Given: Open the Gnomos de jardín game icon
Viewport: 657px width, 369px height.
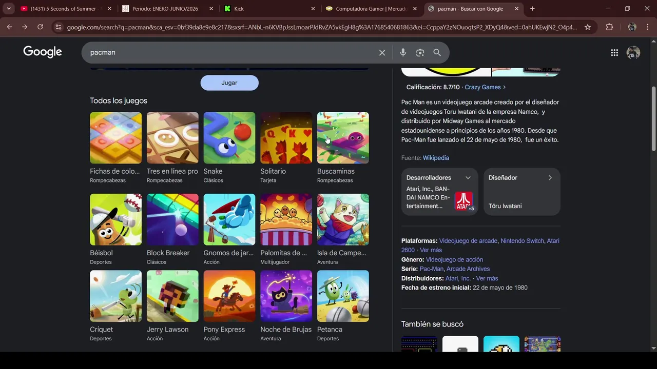Looking at the screenshot, I should coord(229,219).
